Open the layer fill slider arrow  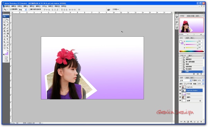click(x=203, y=84)
